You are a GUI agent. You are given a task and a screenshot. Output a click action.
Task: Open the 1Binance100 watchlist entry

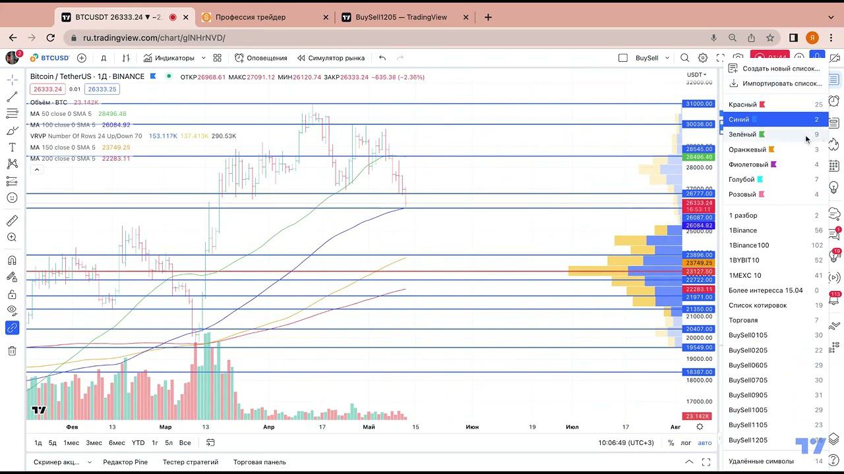(x=775, y=245)
